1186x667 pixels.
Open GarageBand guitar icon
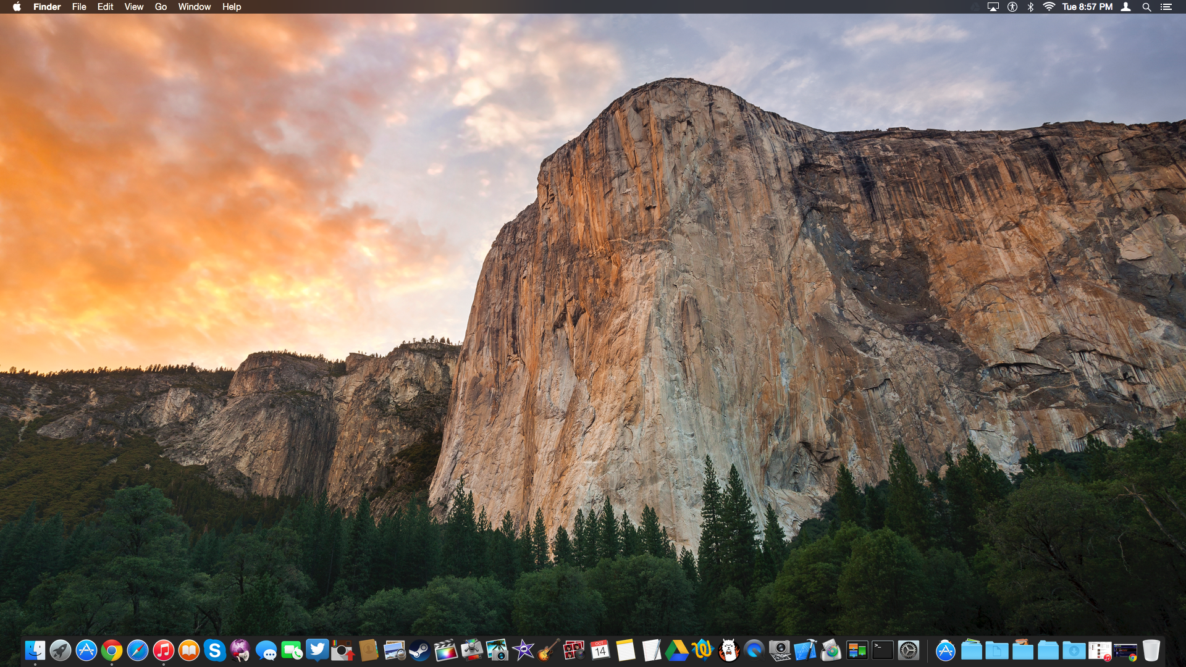coord(548,650)
